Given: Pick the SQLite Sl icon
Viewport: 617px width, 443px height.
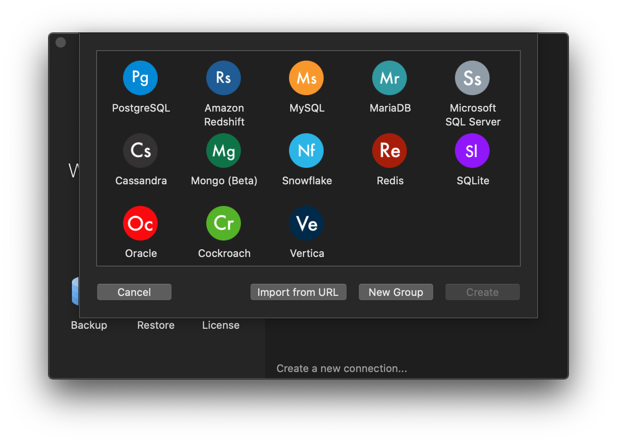Looking at the screenshot, I should pos(472,151).
